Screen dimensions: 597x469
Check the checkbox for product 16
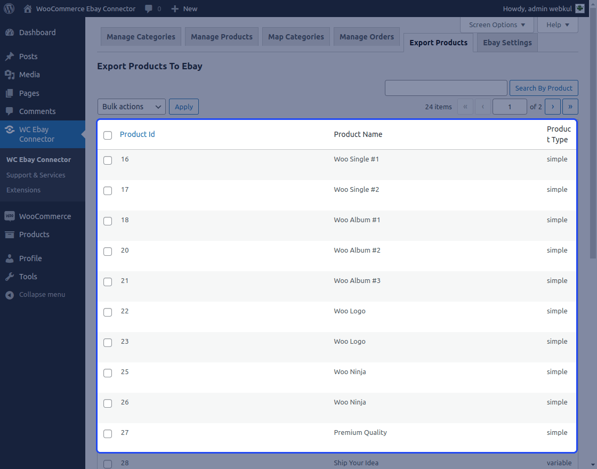[107, 160]
